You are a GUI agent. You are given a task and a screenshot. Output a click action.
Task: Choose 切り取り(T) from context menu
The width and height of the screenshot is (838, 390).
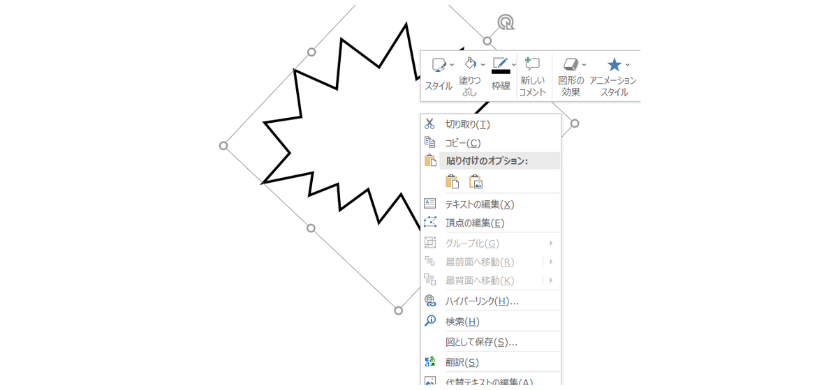pyautogui.click(x=491, y=124)
